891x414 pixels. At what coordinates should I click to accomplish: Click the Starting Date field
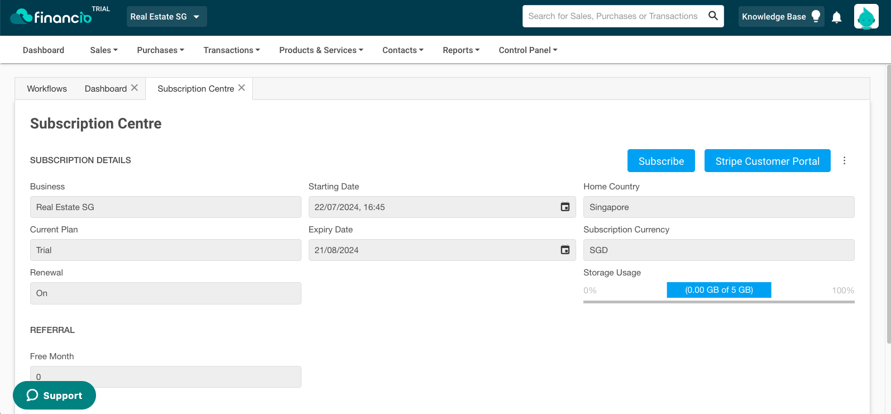pos(442,207)
